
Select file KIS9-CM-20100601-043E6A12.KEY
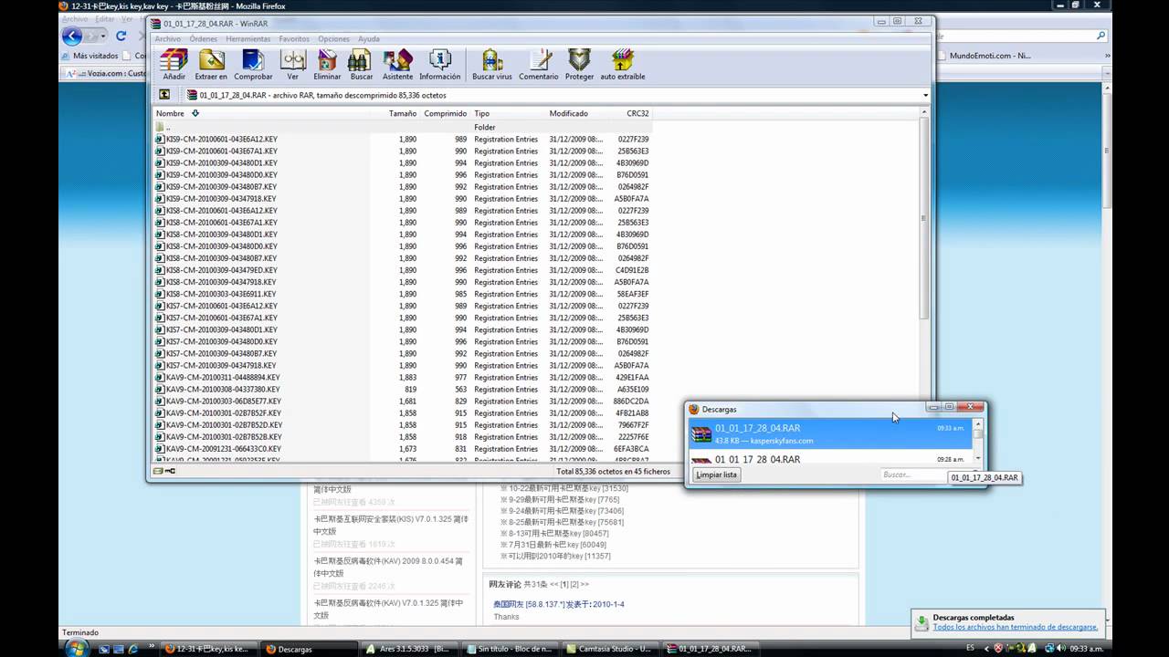point(221,140)
